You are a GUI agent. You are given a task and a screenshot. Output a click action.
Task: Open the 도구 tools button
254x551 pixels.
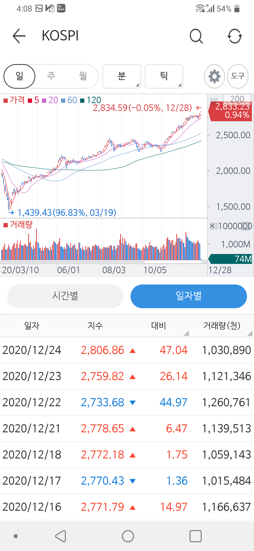pos(238,76)
